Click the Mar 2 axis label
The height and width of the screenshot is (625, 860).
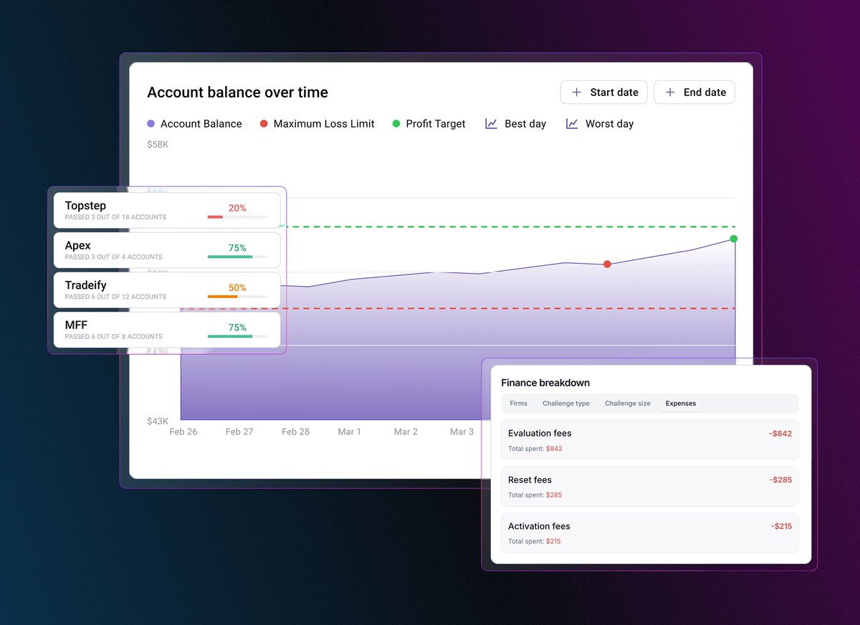click(x=406, y=431)
